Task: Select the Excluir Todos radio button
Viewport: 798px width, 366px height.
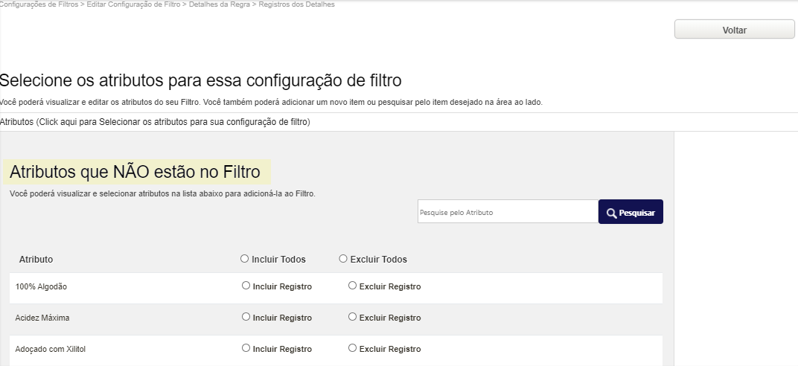Action: pyautogui.click(x=343, y=259)
